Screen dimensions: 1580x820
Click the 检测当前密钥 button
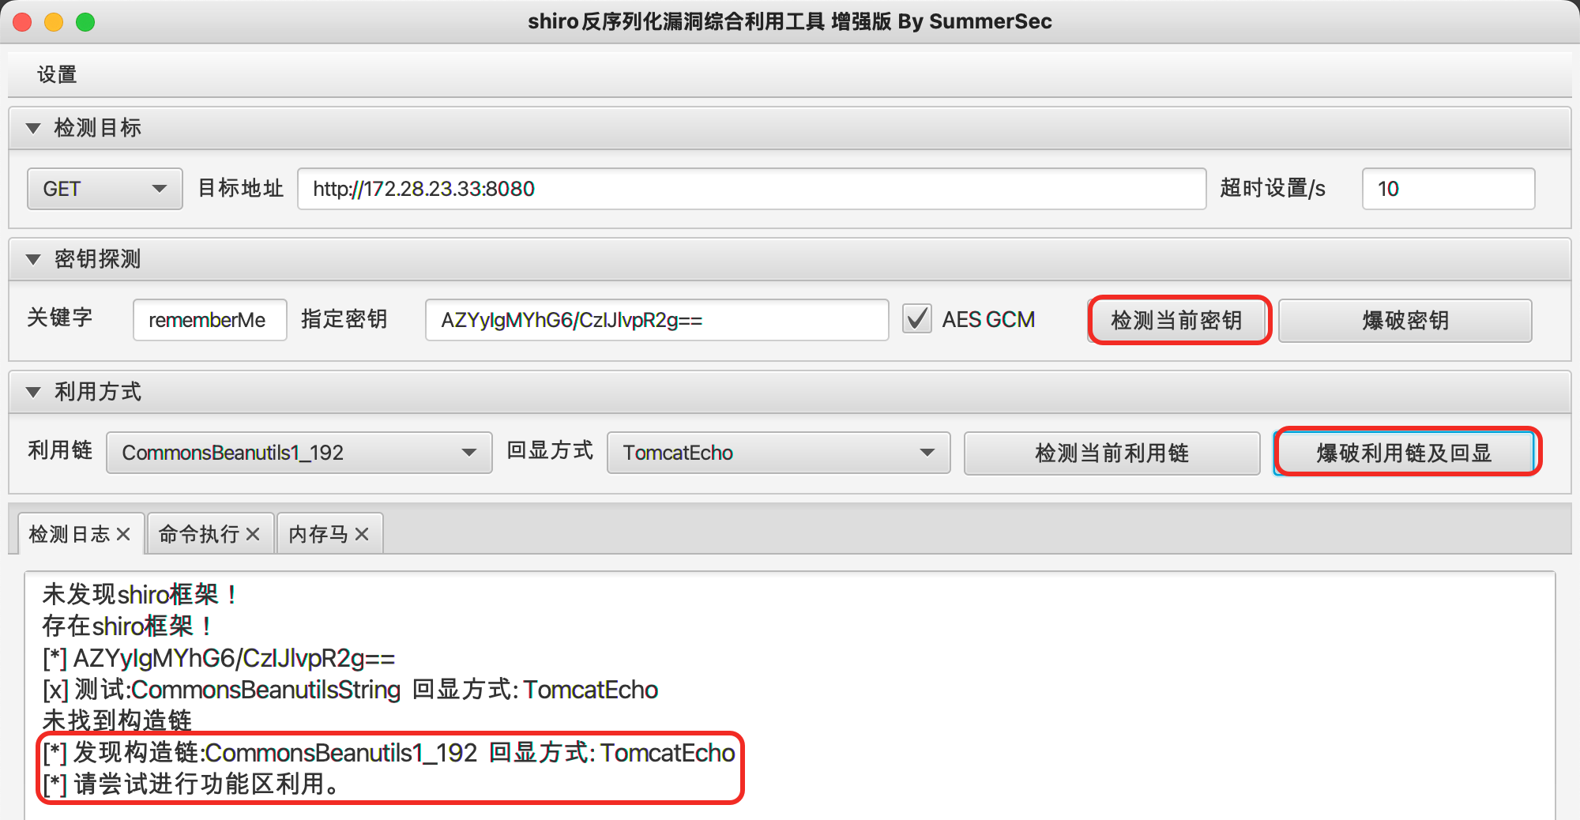tap(1177, 320)
